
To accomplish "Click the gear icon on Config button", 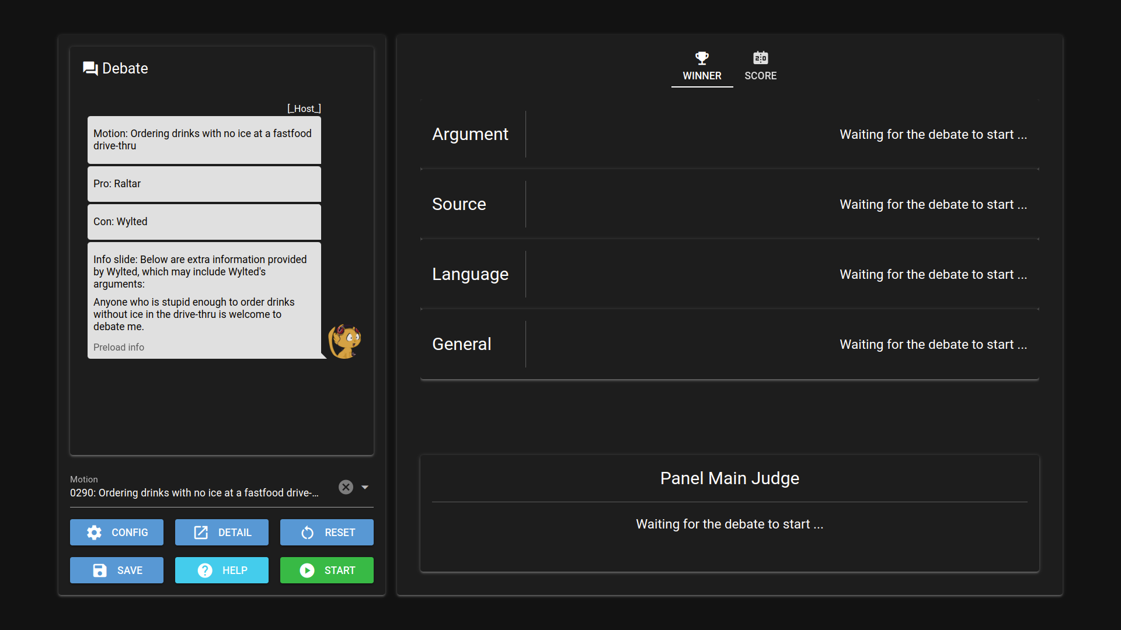I will tap(94, 533).
